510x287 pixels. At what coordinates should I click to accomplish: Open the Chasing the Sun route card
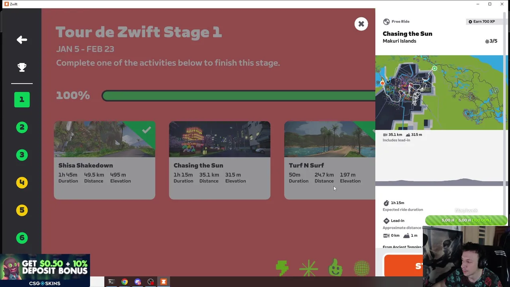[x=220, y=160]
